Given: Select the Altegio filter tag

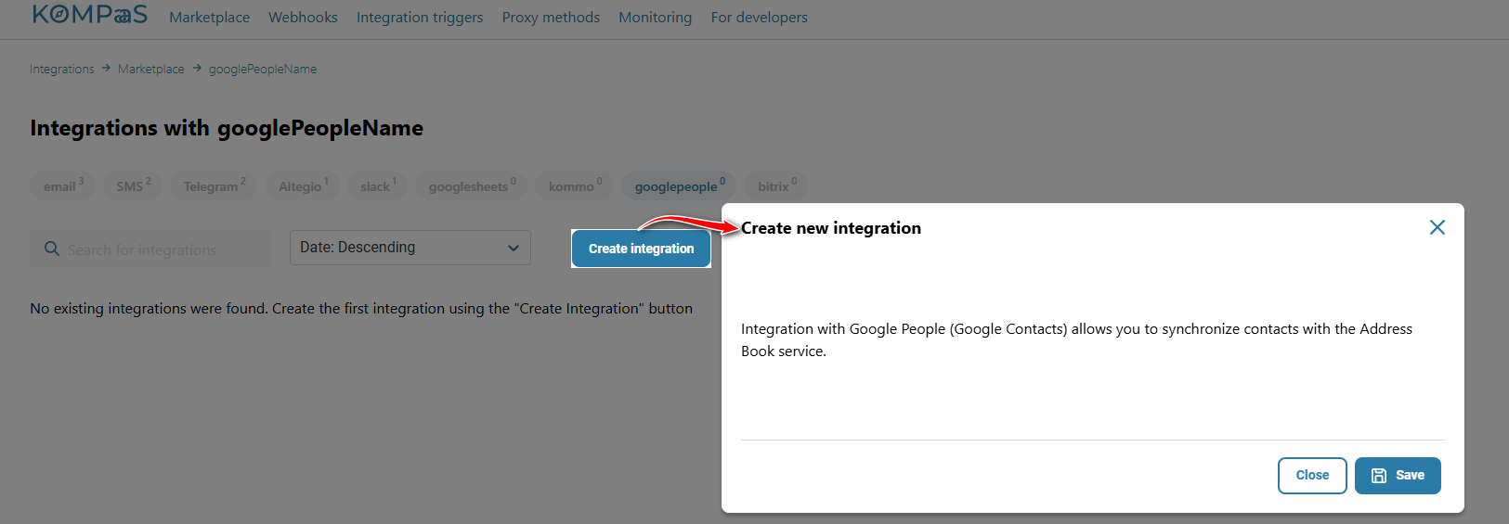Looking at the screenshot, I should coord(303,185).
